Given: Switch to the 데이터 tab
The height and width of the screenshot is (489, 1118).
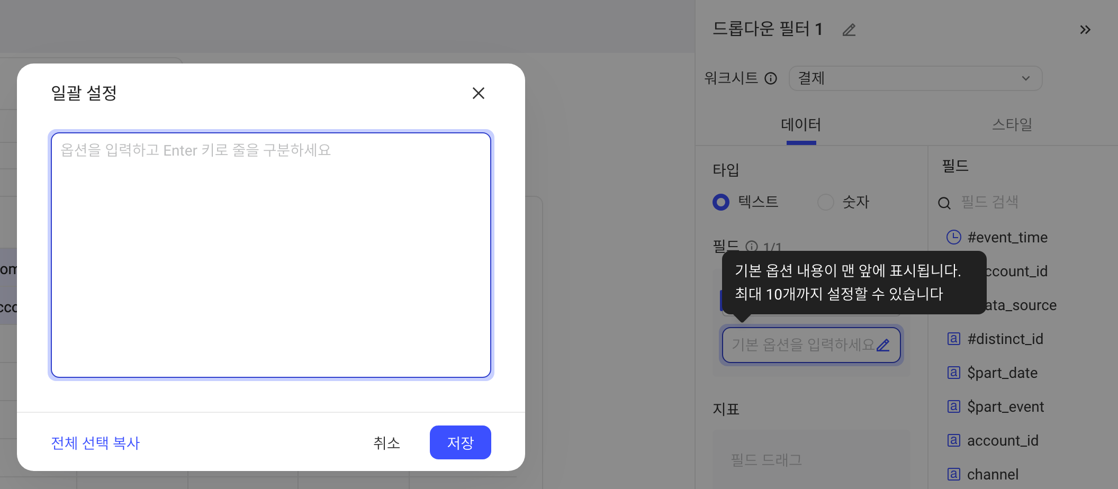Looking at the screenshot, I should (x=801, y=125).
